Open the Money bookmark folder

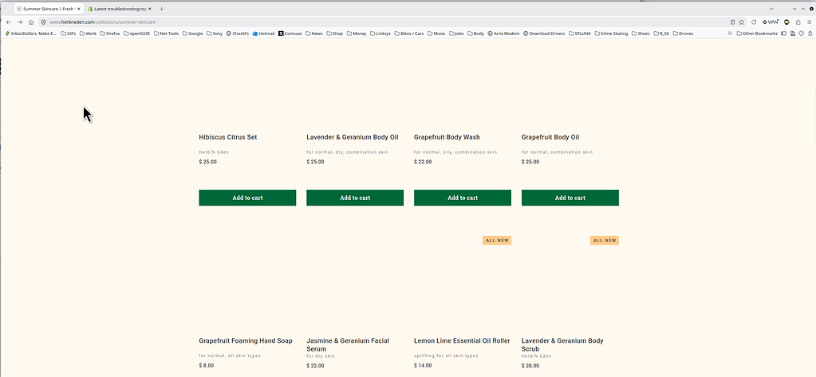point(357,33)
